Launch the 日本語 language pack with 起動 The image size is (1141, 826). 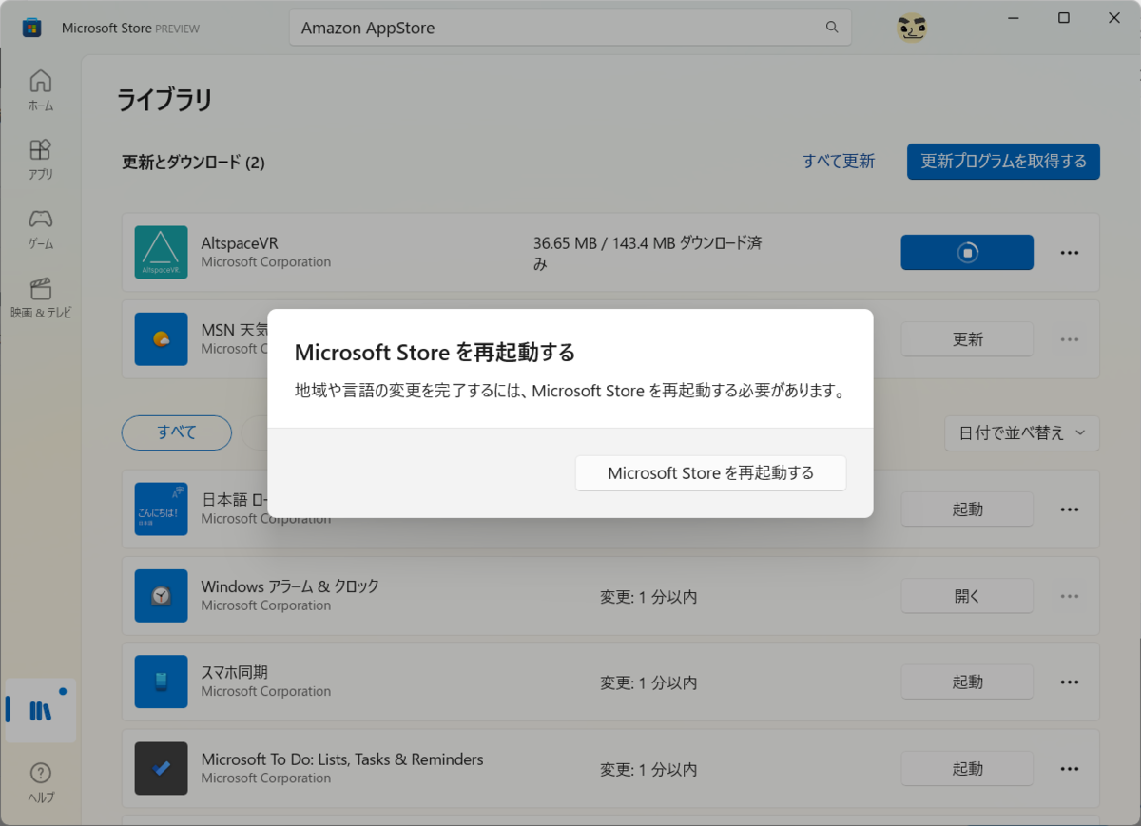pyautogui.click(x=967, y=509)
